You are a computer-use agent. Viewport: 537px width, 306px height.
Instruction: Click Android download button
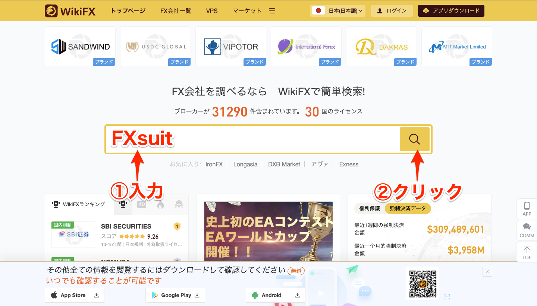276,295
